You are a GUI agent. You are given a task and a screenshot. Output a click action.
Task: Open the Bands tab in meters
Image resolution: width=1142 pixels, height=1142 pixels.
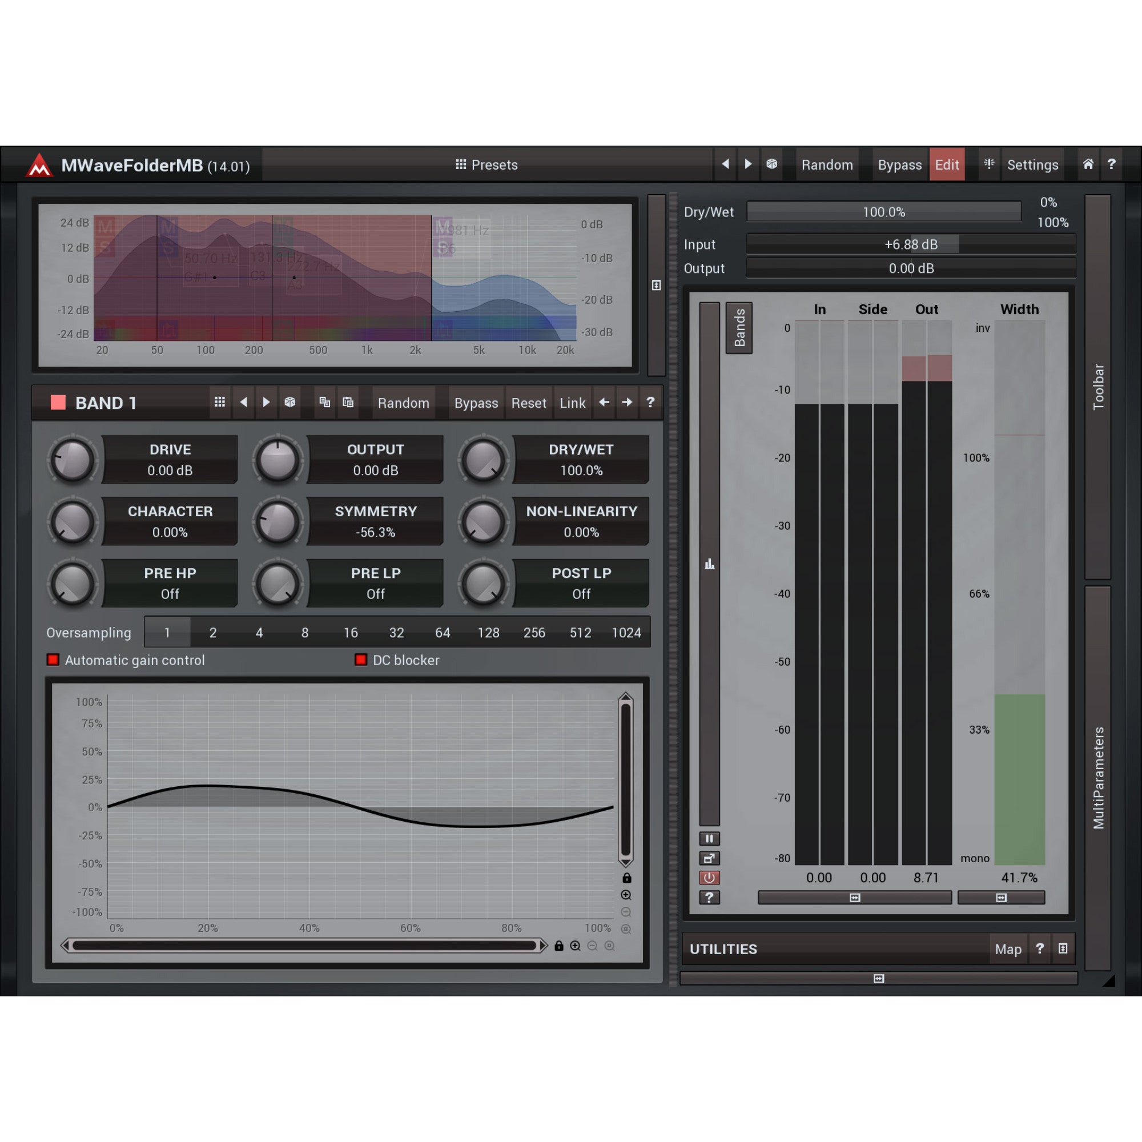739,328
